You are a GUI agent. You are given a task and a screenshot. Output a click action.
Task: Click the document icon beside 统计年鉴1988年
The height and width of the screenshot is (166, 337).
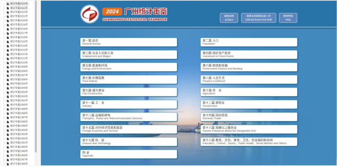[8, 155]
